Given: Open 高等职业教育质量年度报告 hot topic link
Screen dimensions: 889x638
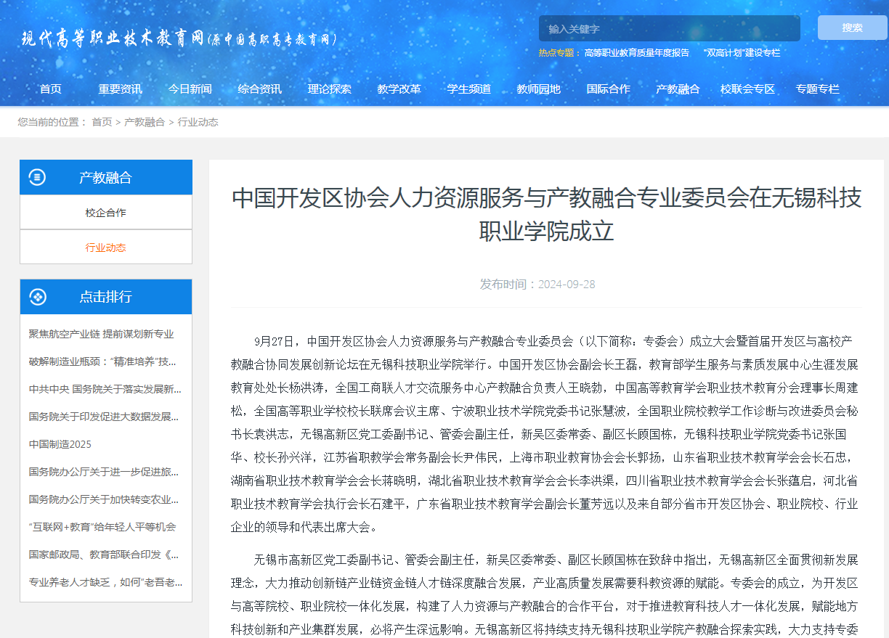Looking at the screenshot, I should pyautogui.click(x=637, y=53).
